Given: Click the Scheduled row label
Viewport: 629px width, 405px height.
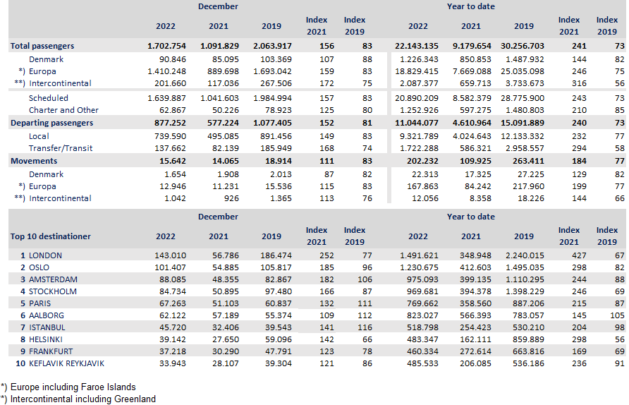Looking at the screenshot, I should [49, 98].
